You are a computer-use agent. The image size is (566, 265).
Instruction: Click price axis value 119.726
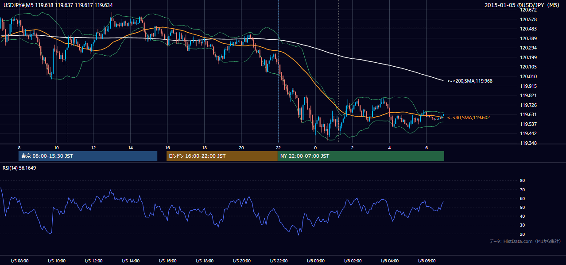click(x=528, y=105)
